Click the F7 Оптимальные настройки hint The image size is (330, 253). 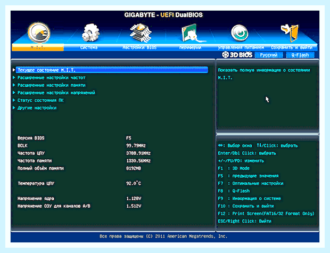[x=251, y=184]
